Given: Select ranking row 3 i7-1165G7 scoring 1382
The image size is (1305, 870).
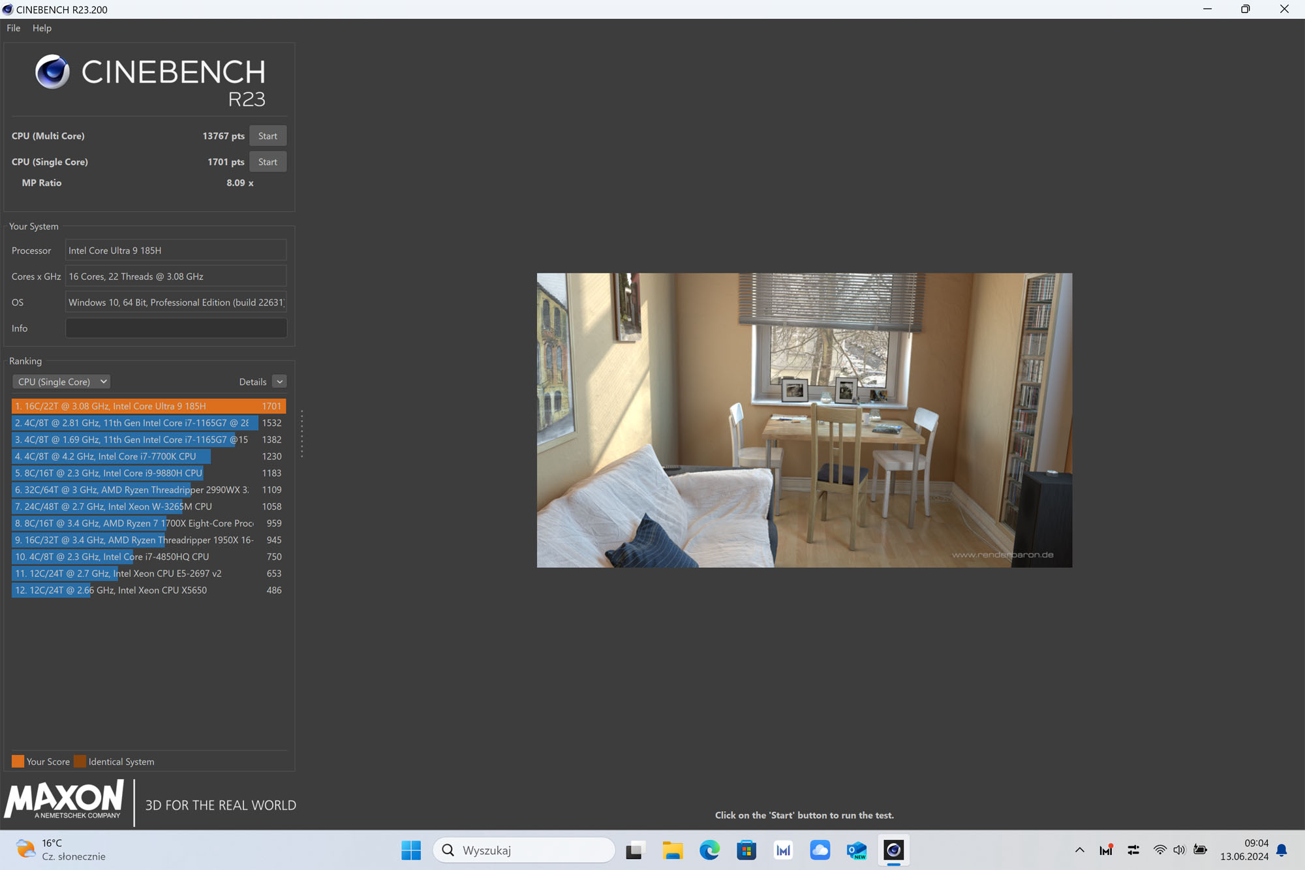Looking at the screenshot, I should 149,440.
